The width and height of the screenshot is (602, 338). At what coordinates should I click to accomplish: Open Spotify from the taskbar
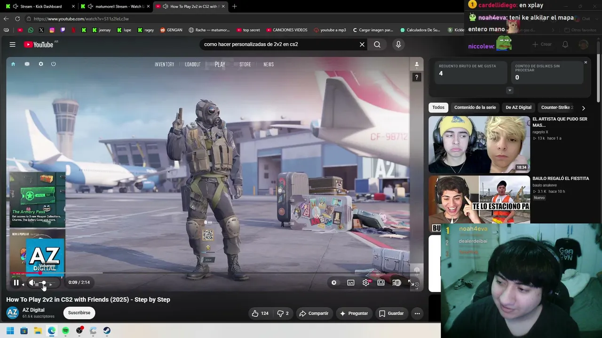coord(65,330)
